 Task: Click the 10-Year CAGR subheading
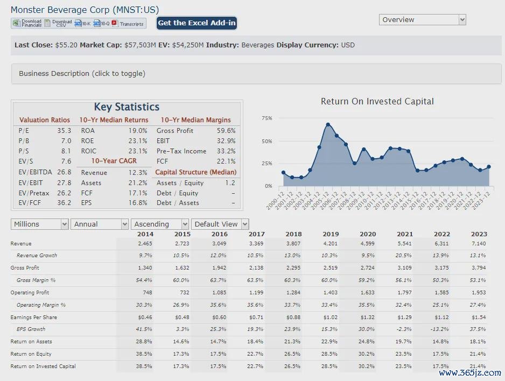114,161
